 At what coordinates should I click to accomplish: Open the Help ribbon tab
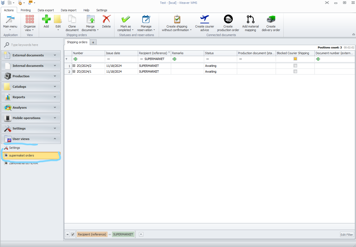tap(86, 10)
